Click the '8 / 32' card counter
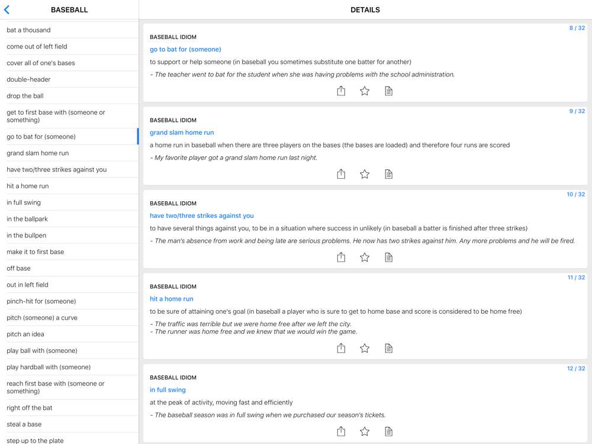 (577, 28)
